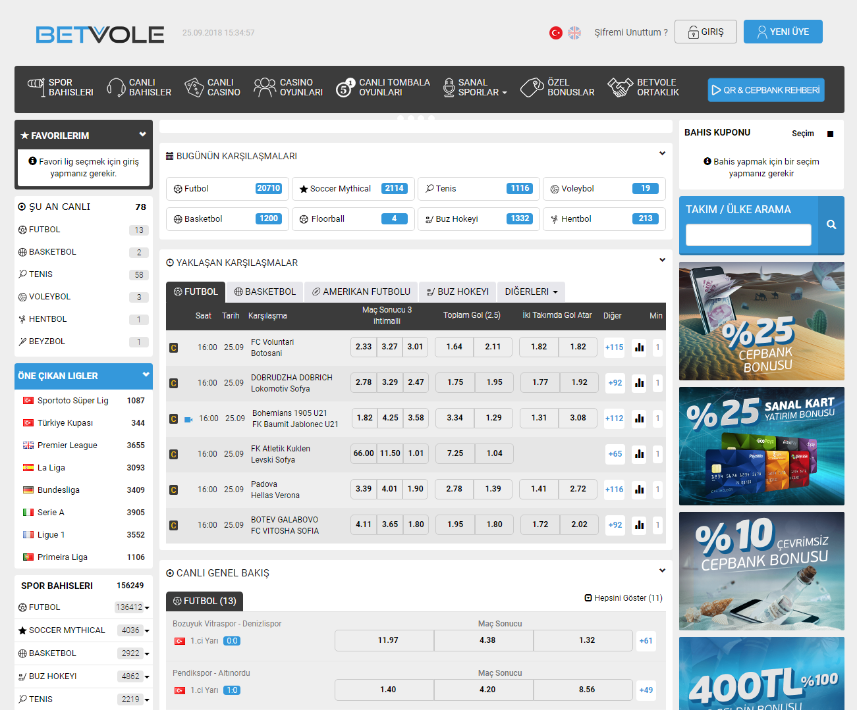The image size is (857, 710).
Task: Open the Buz Hokeyi tab
Action: (x=458, y=292)
